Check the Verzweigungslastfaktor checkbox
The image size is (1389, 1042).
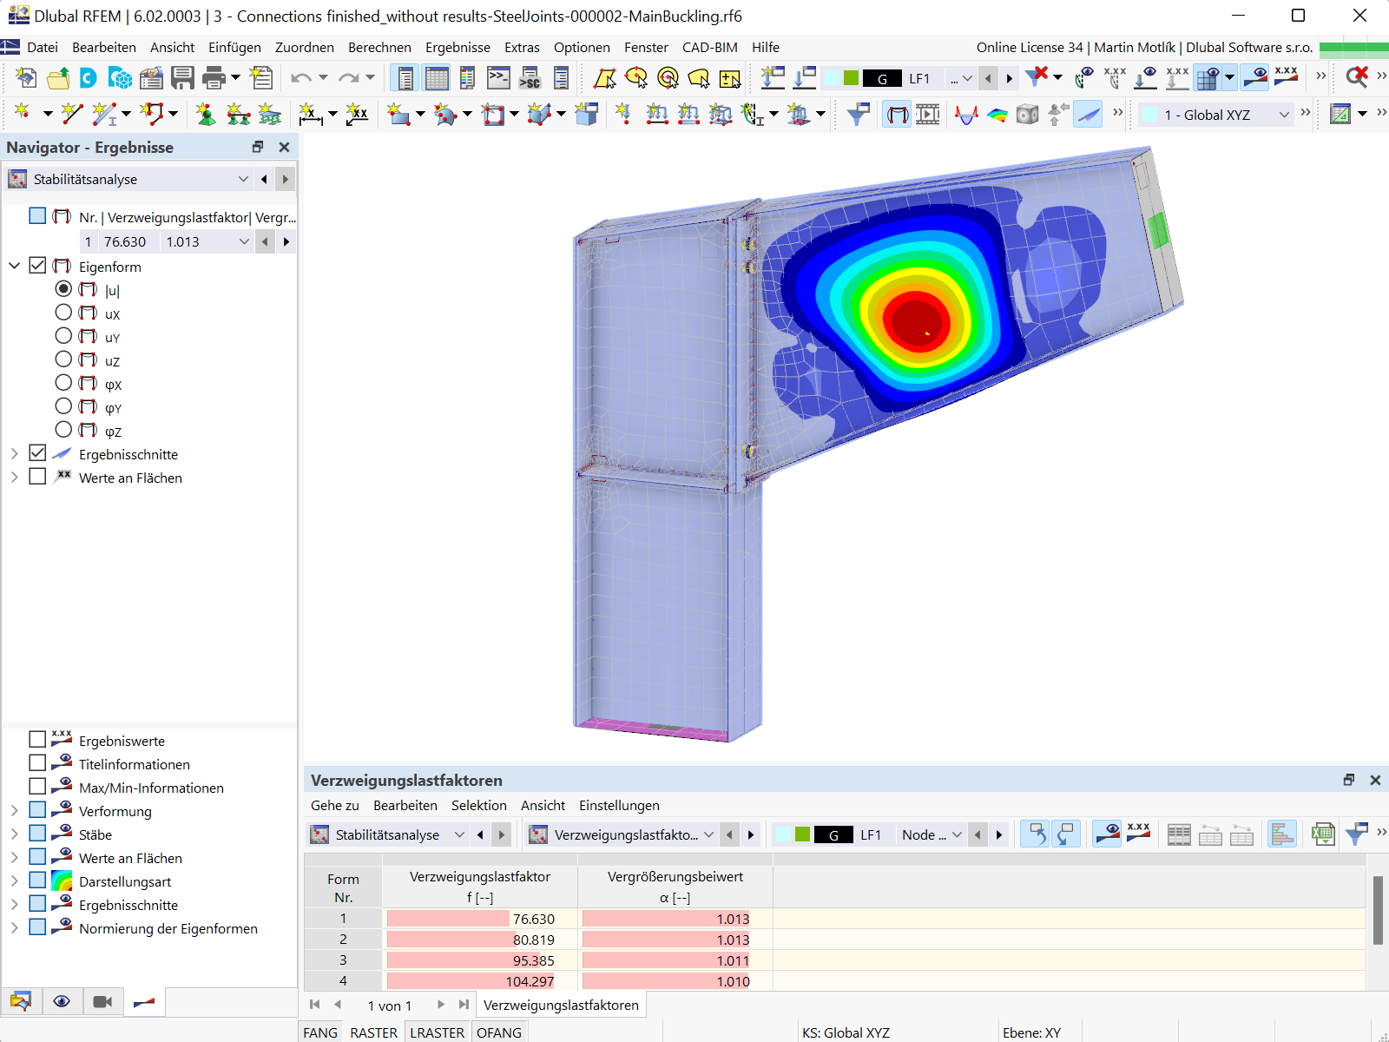[x=37, y=215]
